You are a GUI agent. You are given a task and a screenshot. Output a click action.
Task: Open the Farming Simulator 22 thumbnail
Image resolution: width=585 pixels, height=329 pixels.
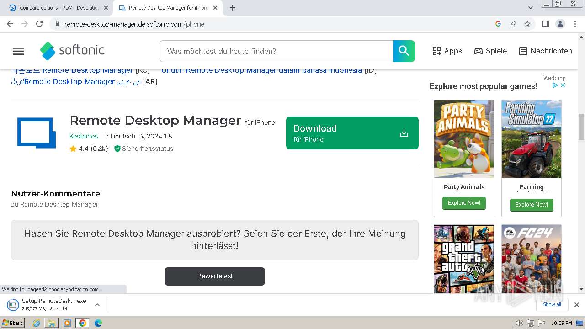tap(532, 139)
